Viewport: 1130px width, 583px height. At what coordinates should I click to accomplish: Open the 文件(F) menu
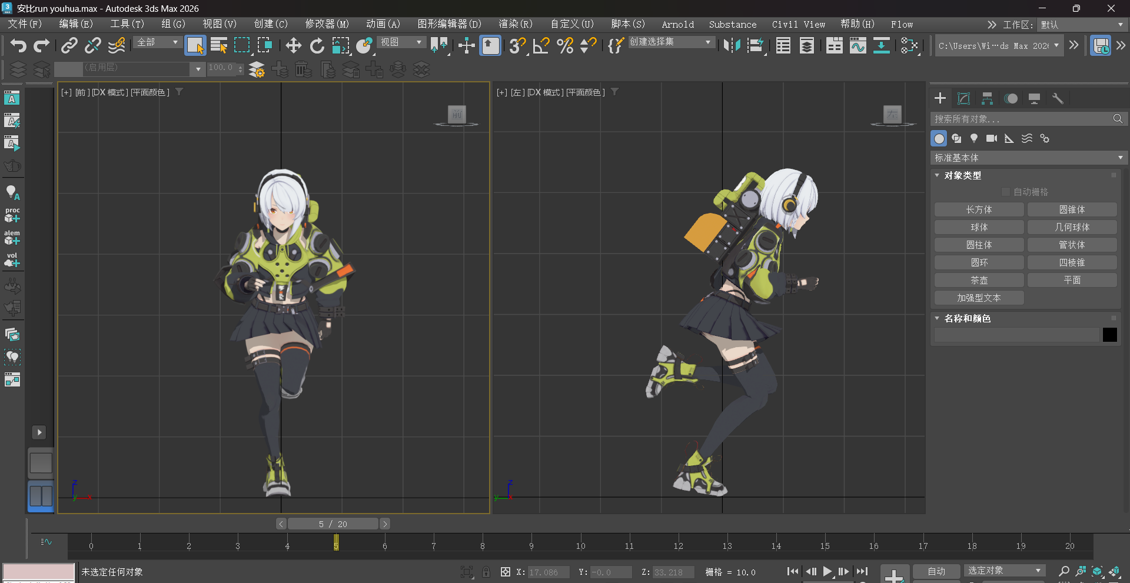click(25, 24)
